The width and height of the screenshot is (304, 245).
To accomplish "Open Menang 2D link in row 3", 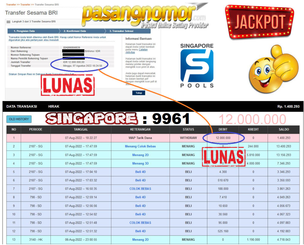I will 140,155.
